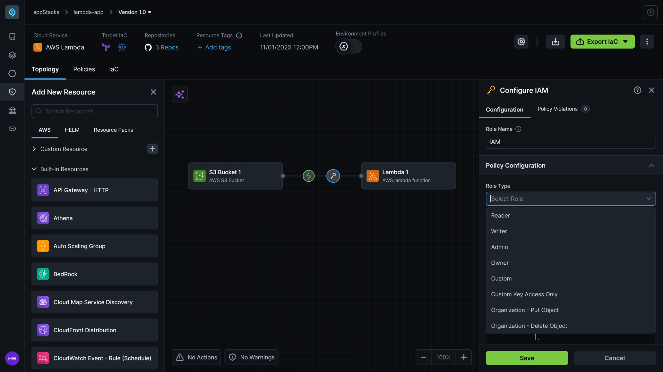Switch to the IaC tab

[x=114, y=69]
